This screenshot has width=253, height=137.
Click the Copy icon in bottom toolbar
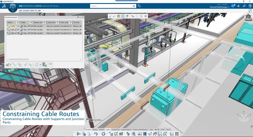84,134
